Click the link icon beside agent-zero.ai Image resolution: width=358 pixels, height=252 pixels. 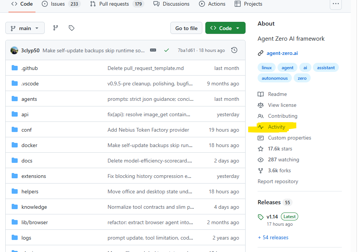tap(261, 53)
